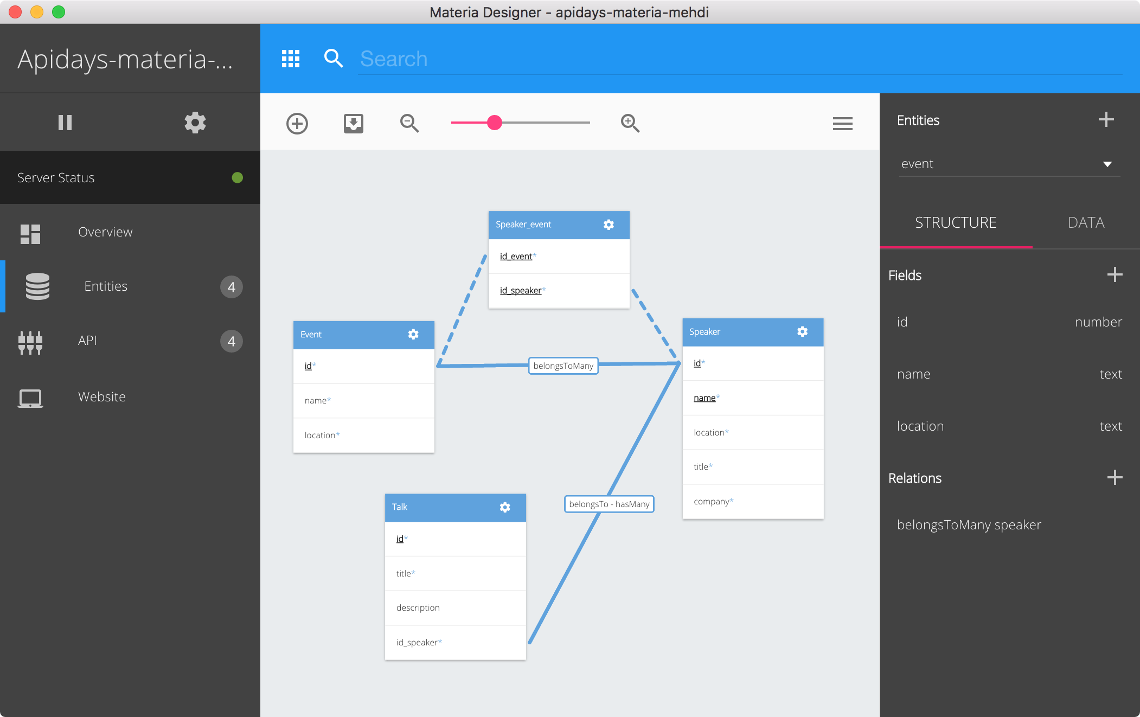The width and height of the screenshot is (1140, 717).
Task: Open project settings gear in the sidebar
Action: tap(195, 123)
